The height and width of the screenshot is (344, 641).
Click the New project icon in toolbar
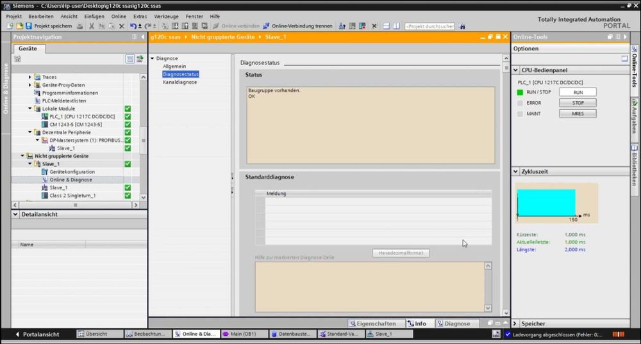point(10,26)
